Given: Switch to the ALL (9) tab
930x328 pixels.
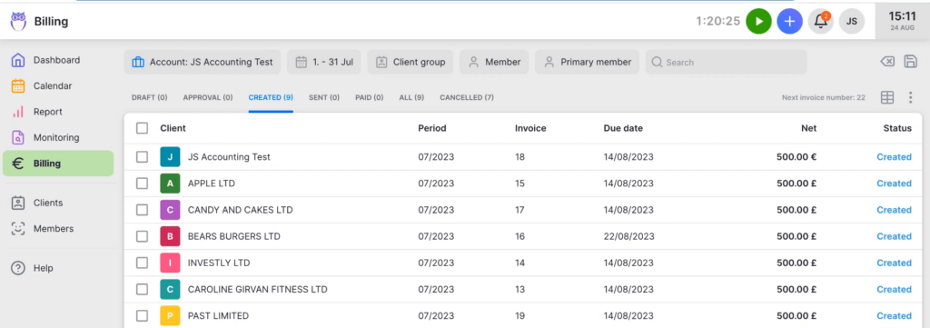Looking at the screenshot, I should pyautogui.click(x=411, y=98).
